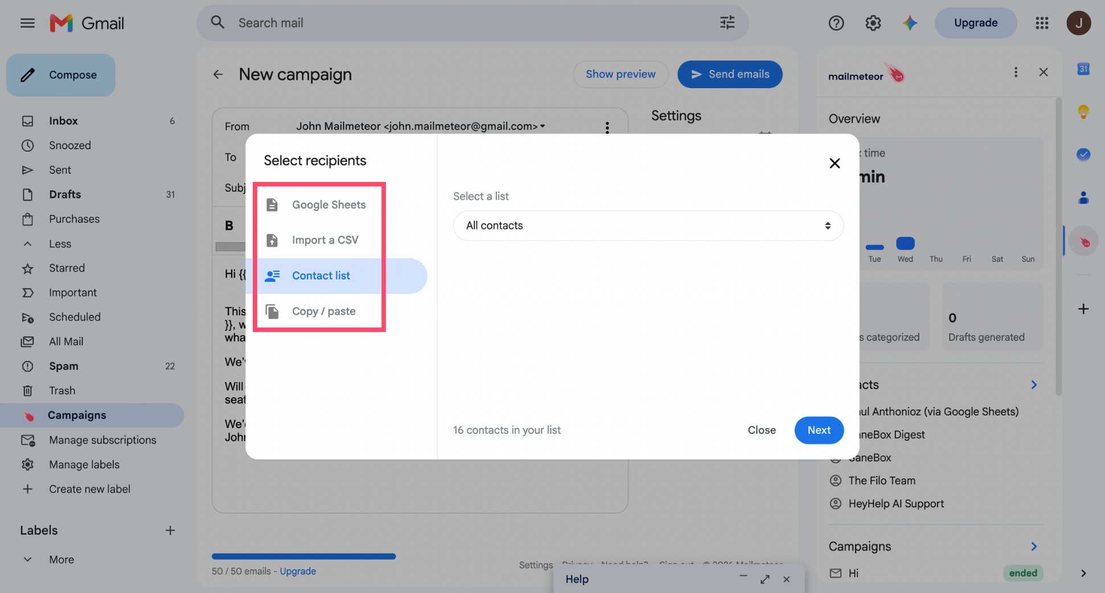Close the Help window
Screen dimensions: 1105x593
tap(786, 579)
